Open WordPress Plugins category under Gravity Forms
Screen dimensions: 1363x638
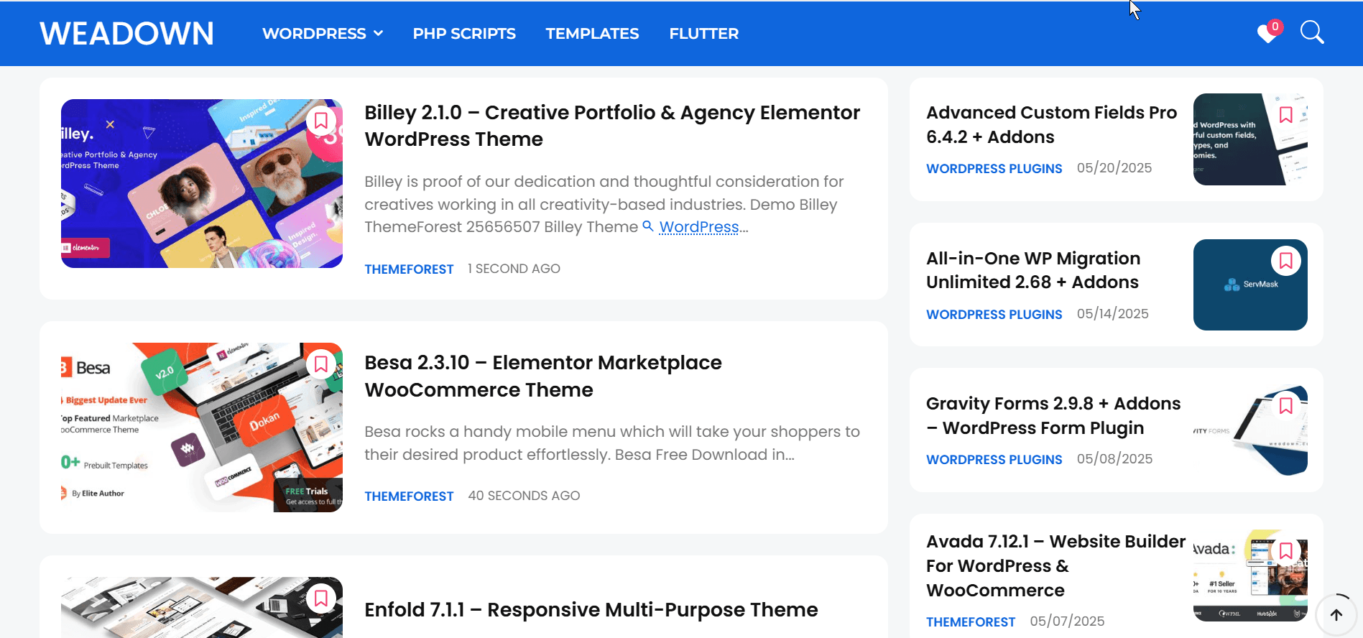[x=994, y=460]
